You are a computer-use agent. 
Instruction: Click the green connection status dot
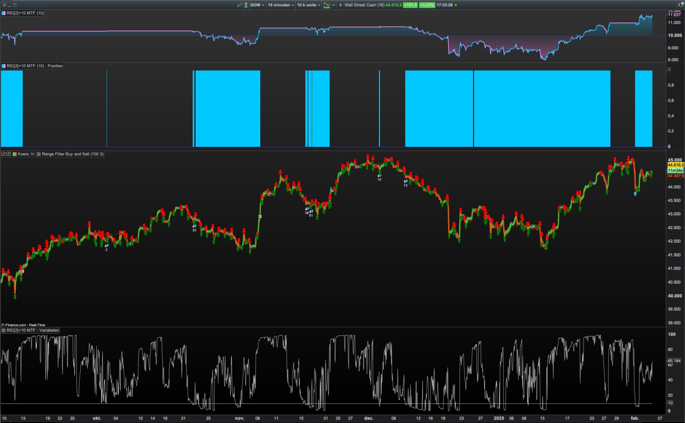coord(456,5)
